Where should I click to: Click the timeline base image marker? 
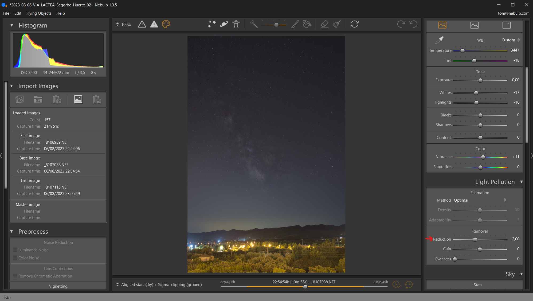coord(305,287)
